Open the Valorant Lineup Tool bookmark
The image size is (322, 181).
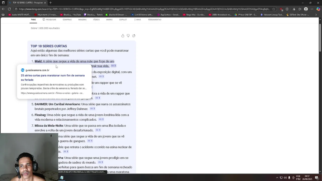pyautogui.click(x=272, y=15)
